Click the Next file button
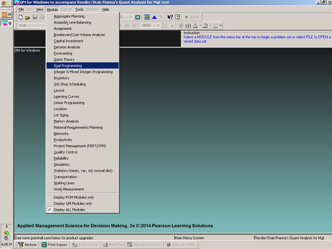The height and width of the screenshot is (249, 332). (112, 245)
